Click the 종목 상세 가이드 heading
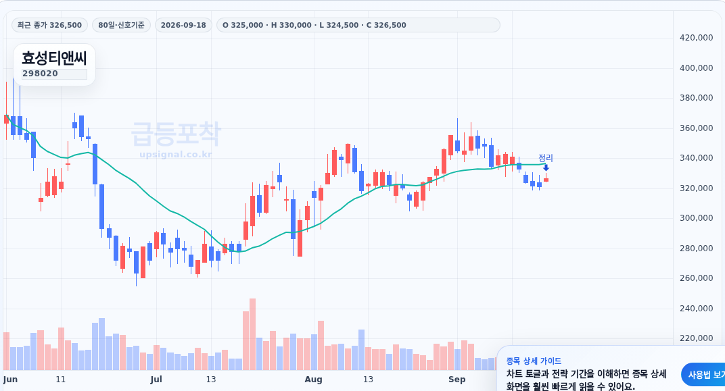Image resolution: width=725 pixels, height=391 pixels. 534,361
